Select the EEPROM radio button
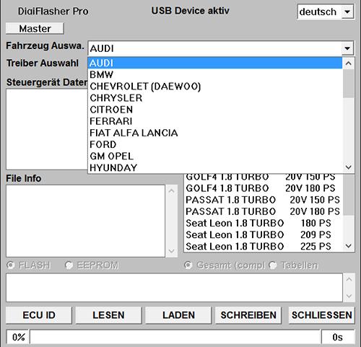Screen dimensions: 361x347 (69, 265)
